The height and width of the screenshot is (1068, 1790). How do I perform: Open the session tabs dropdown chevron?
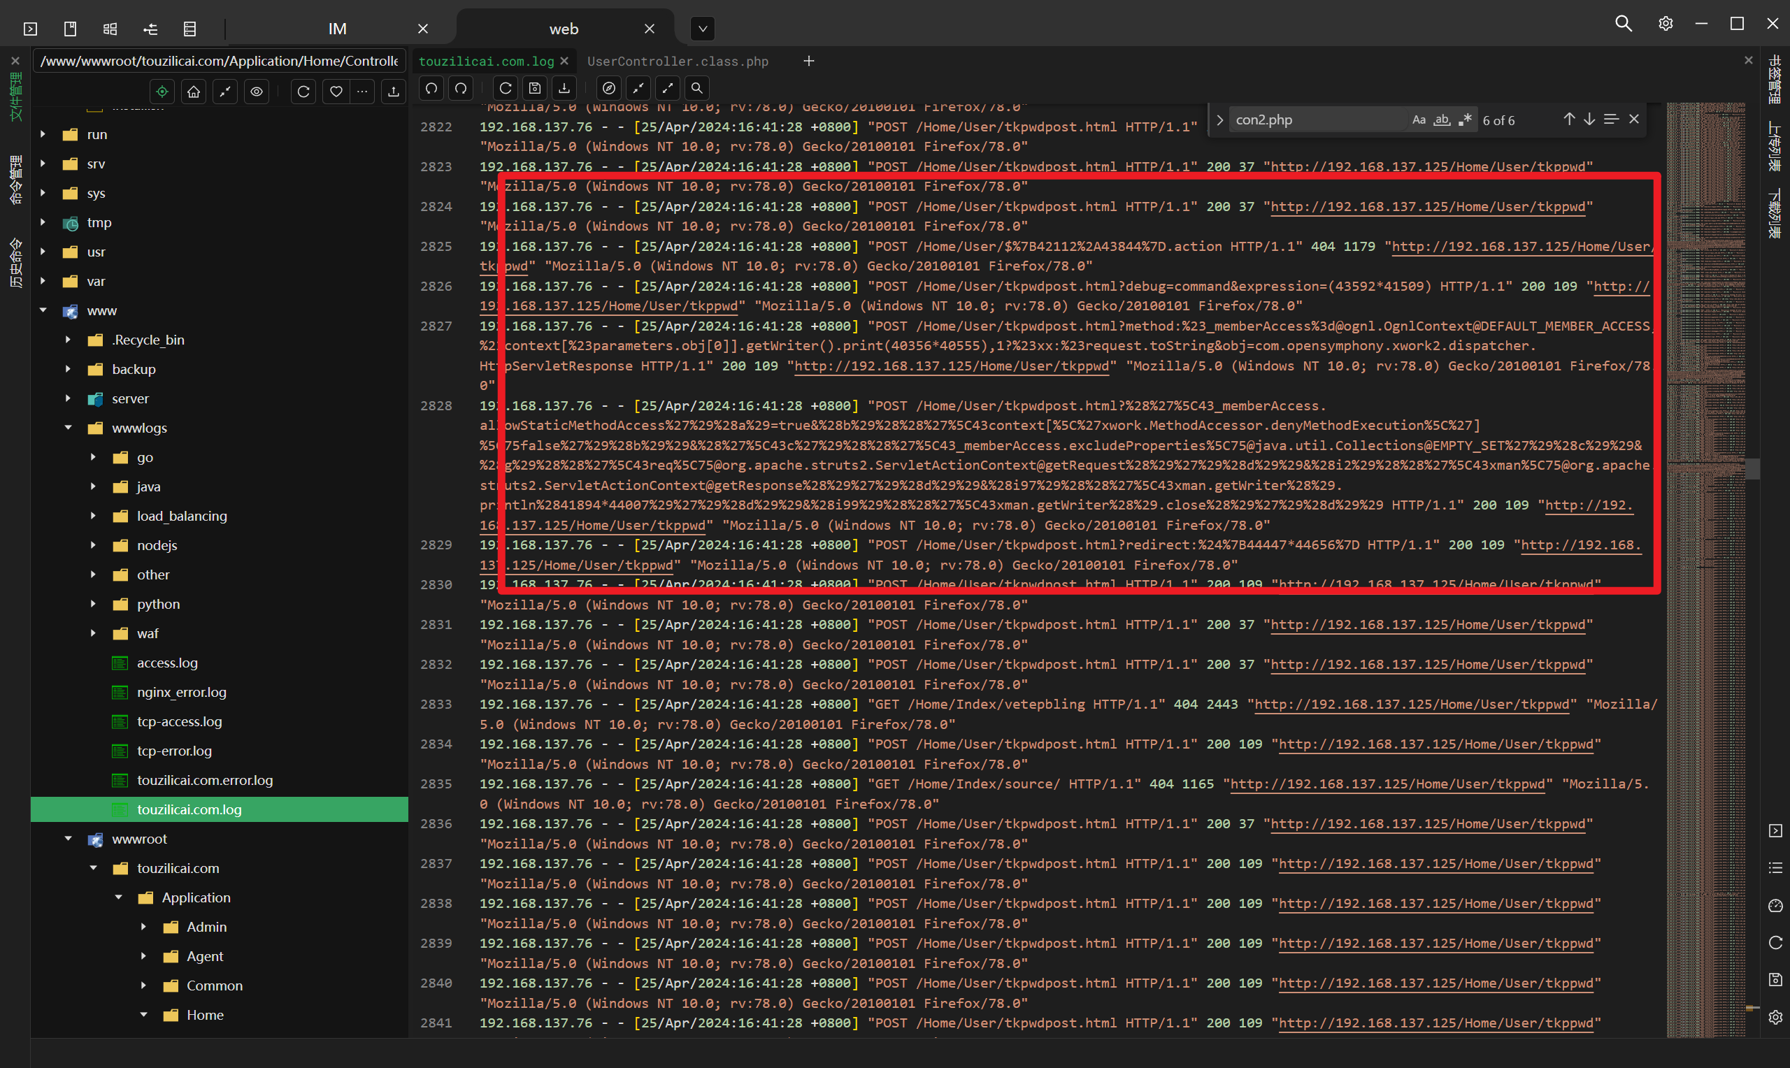tap(703, 29)
